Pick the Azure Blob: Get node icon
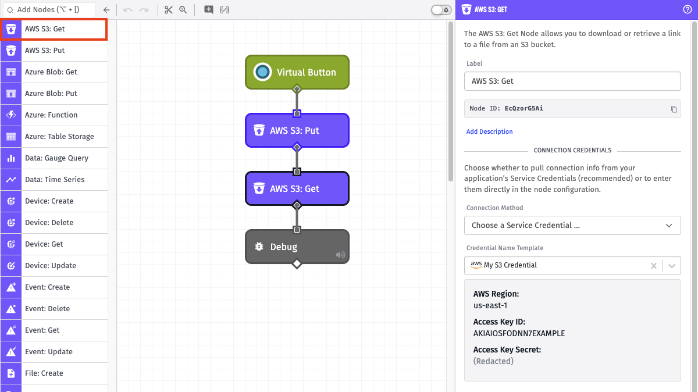The image size is (698, 392). [x=10, y=72]
